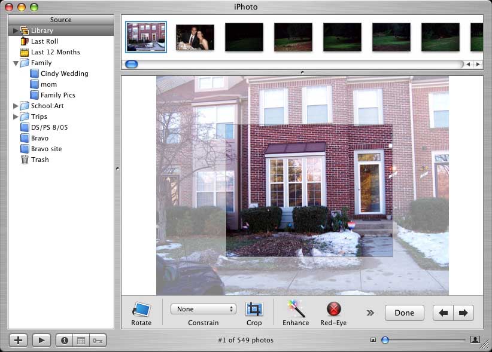This screenshot has width=492, height=352.
Task: Select the Crop tool
Action: pyautogui.click(x=254, y=310)
